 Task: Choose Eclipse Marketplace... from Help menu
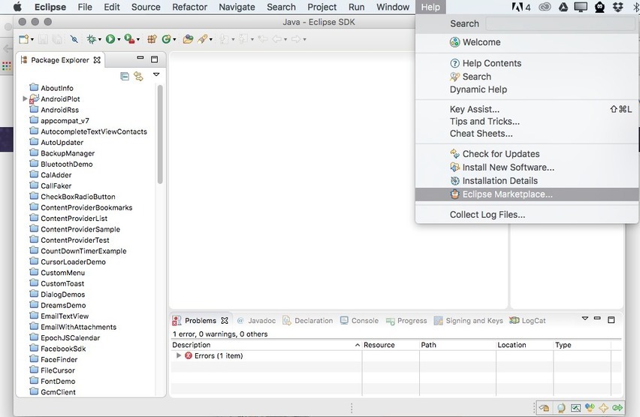tap(527, 195)
